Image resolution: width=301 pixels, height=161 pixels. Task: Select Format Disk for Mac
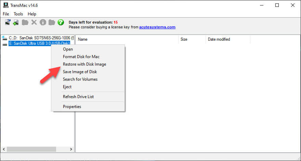(81, 57)
